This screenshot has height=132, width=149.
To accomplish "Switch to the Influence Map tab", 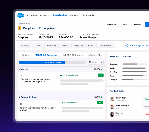I will (x=95, y=55).
